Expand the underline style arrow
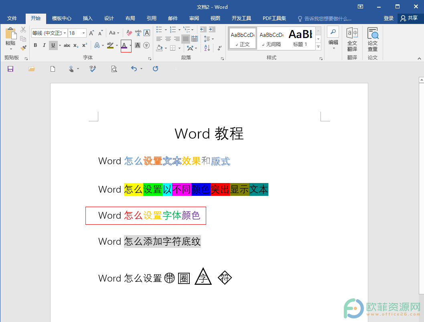 click(x=60, y=45)
